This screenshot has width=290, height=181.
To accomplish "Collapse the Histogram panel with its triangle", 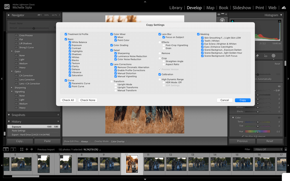I will point(281,15).
